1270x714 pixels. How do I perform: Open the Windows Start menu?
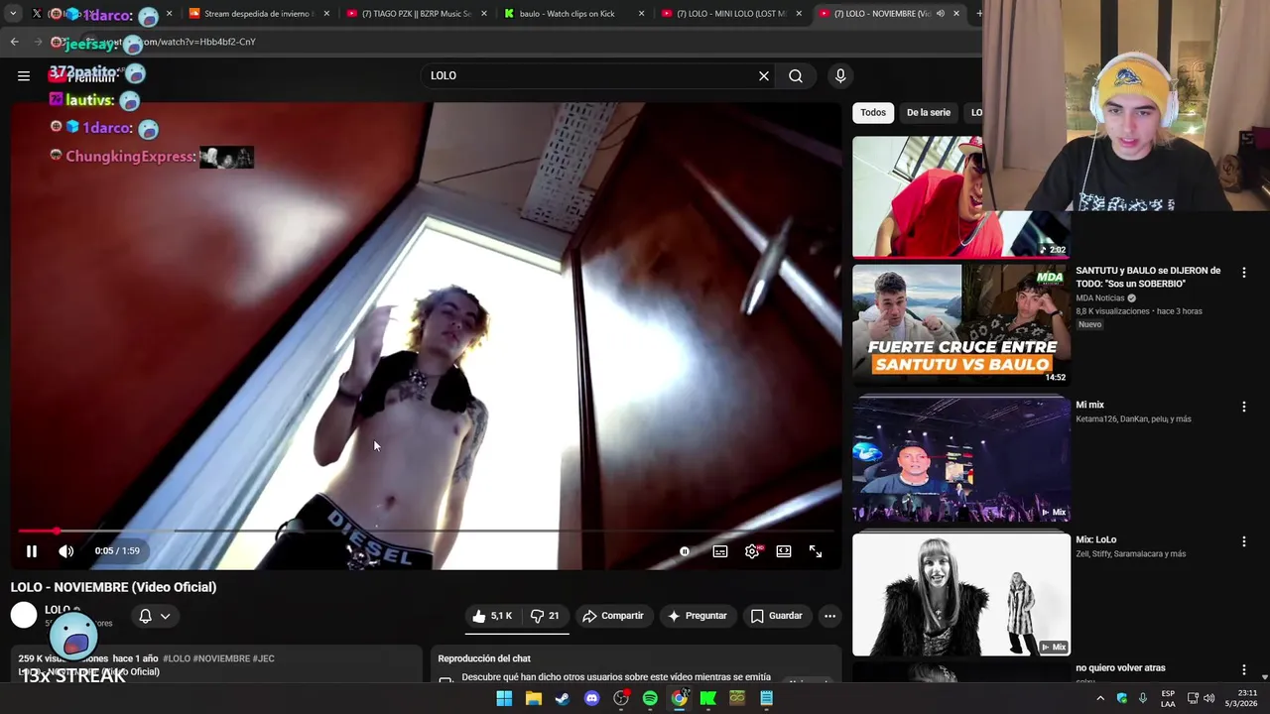[x=504, y=698]
